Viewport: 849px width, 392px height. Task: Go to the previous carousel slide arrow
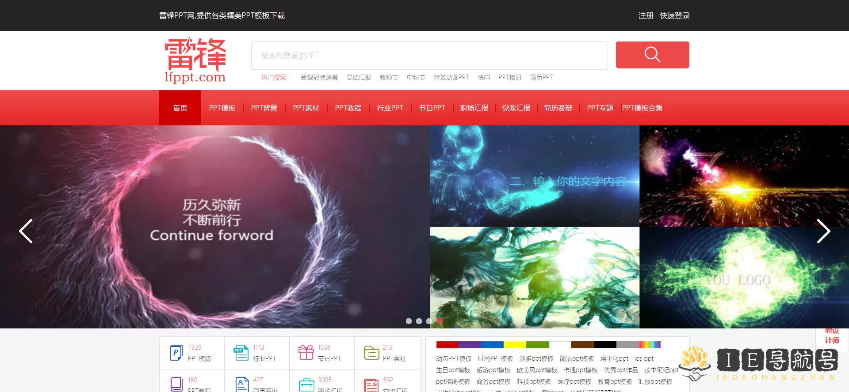[26, 231]
